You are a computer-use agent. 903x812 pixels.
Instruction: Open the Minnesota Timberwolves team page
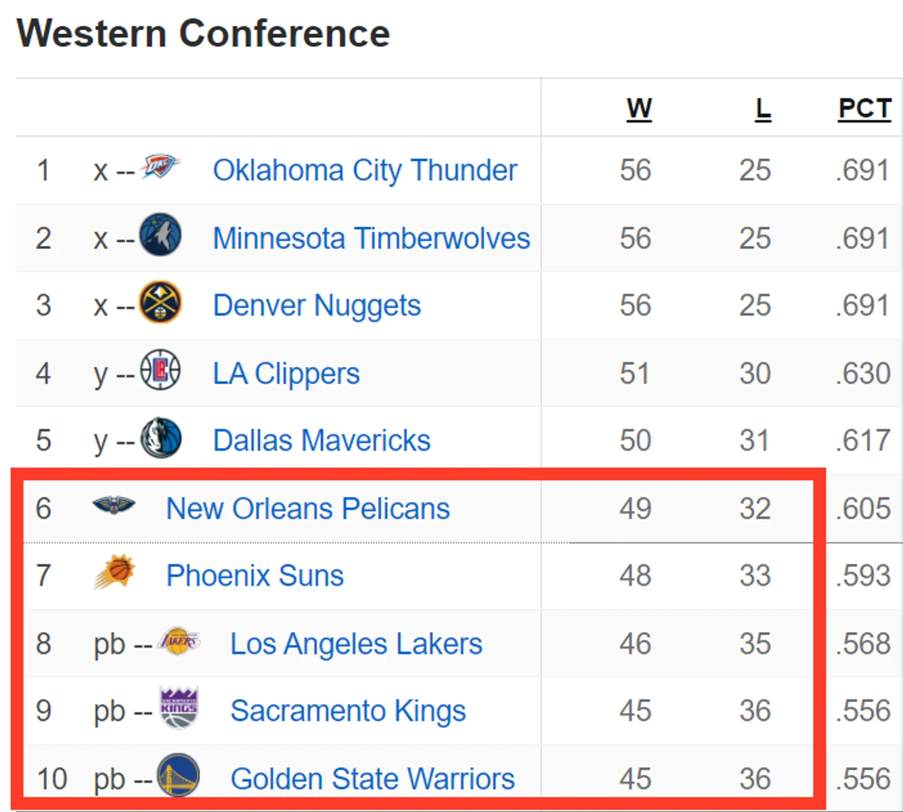[x=371, y=238]
